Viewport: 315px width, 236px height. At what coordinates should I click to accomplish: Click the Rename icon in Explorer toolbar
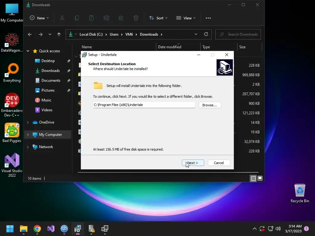click(x=106, y=18)
